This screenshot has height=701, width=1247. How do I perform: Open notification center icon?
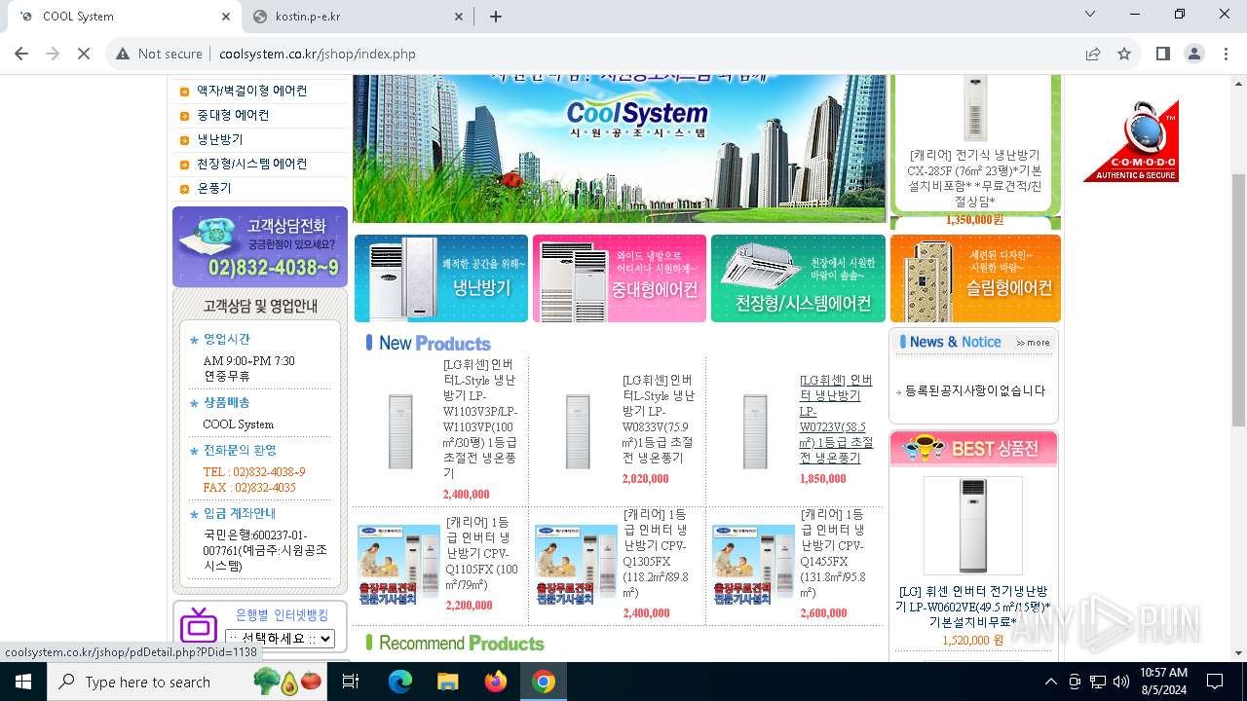coord(1215,682)
